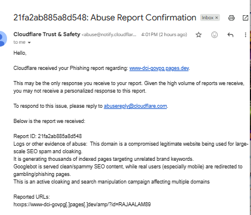Click the Report ID: 21fa2ab885a8d548 line
This screenshot has width=251, height=215.
click(47, 136)
